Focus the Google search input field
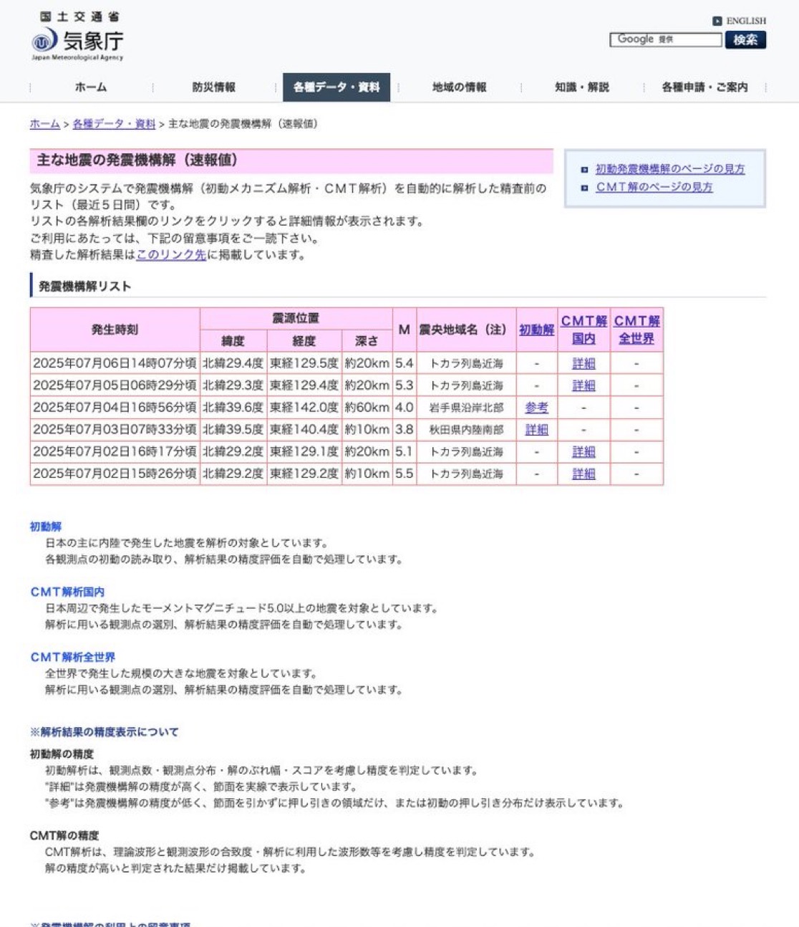Image resolution: width=799 pixels, height=927 pixels. [666, 39]
